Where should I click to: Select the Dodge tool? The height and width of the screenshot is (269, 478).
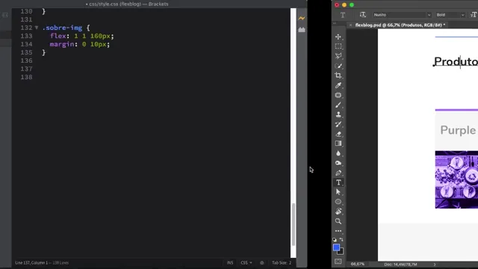(x=338, y=163)
